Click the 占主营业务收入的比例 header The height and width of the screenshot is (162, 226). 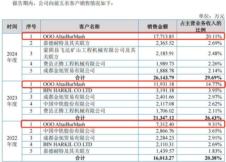click(x=200, y=27)
